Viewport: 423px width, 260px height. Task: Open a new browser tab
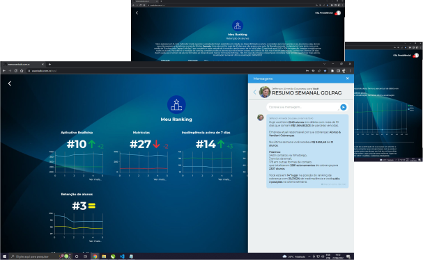pos(49,65)
